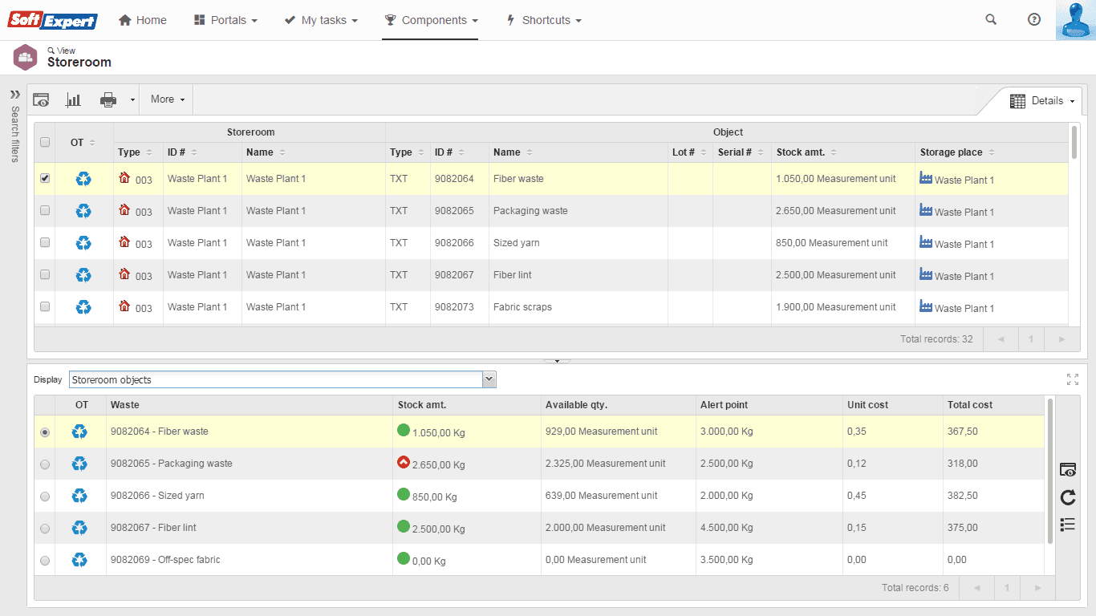Click the search magnifier in top bar
1096x616 pixels.
[991, 20]
